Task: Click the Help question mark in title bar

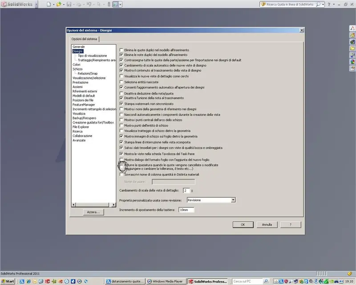Action: pyautogui.click(x=329, y=4)
